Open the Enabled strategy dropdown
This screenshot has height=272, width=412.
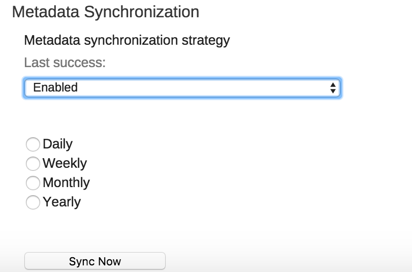[x=182, y=87]
